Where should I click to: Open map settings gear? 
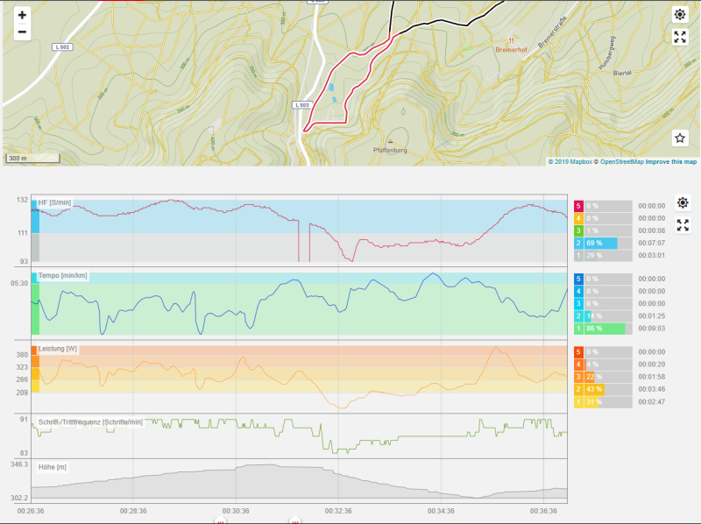pyautogui.click(x=680, y=15)
